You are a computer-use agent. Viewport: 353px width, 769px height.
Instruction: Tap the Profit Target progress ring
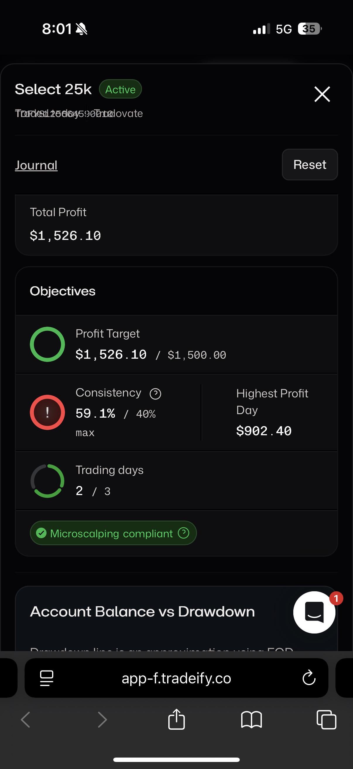pyautogui.click(x=47, y=344)
